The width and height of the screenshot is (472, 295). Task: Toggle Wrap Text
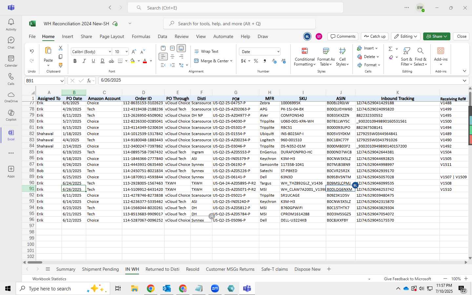pos(206,51)
